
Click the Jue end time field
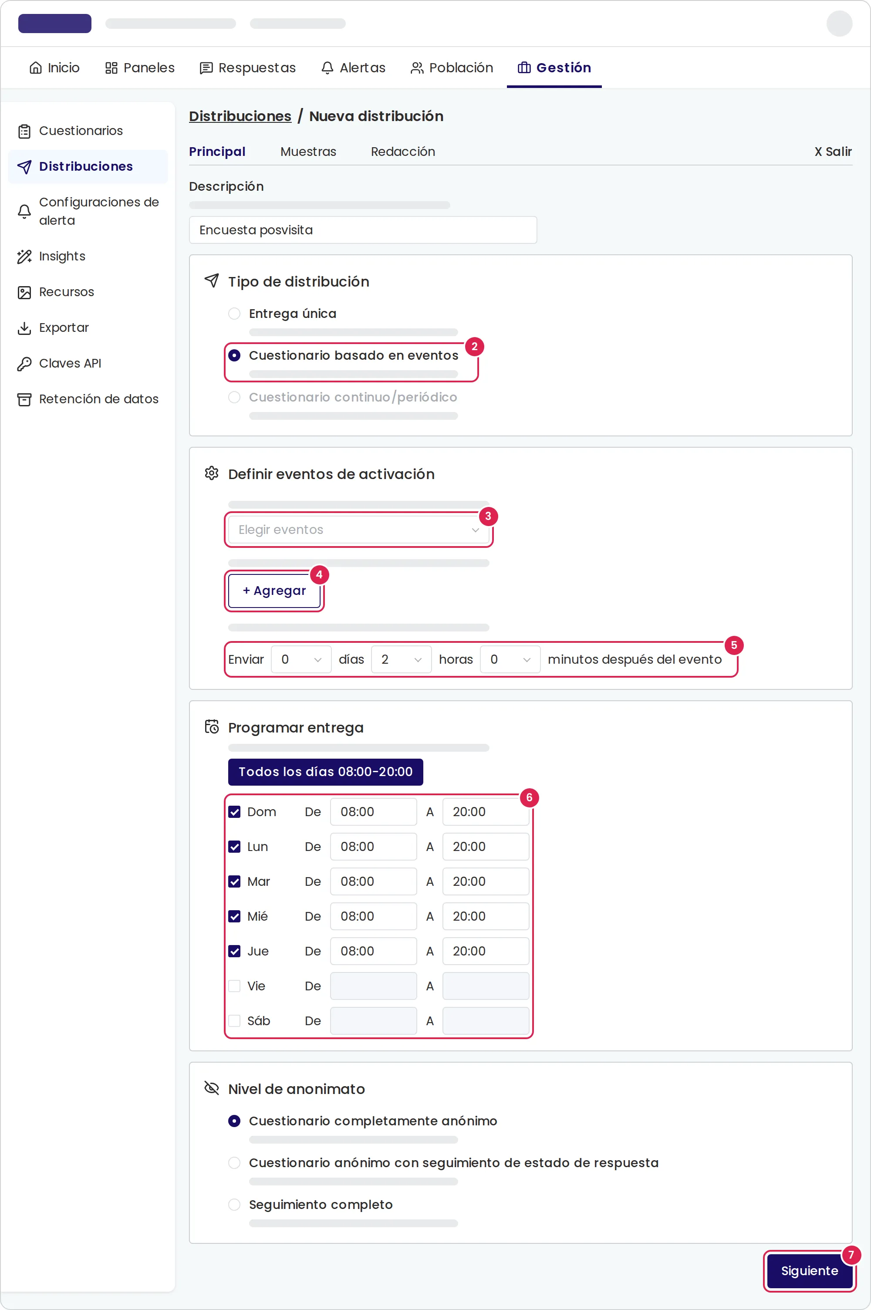coord(486,951)
